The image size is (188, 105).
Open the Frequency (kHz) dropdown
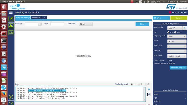pyautogui.click(x=177, y=37)
